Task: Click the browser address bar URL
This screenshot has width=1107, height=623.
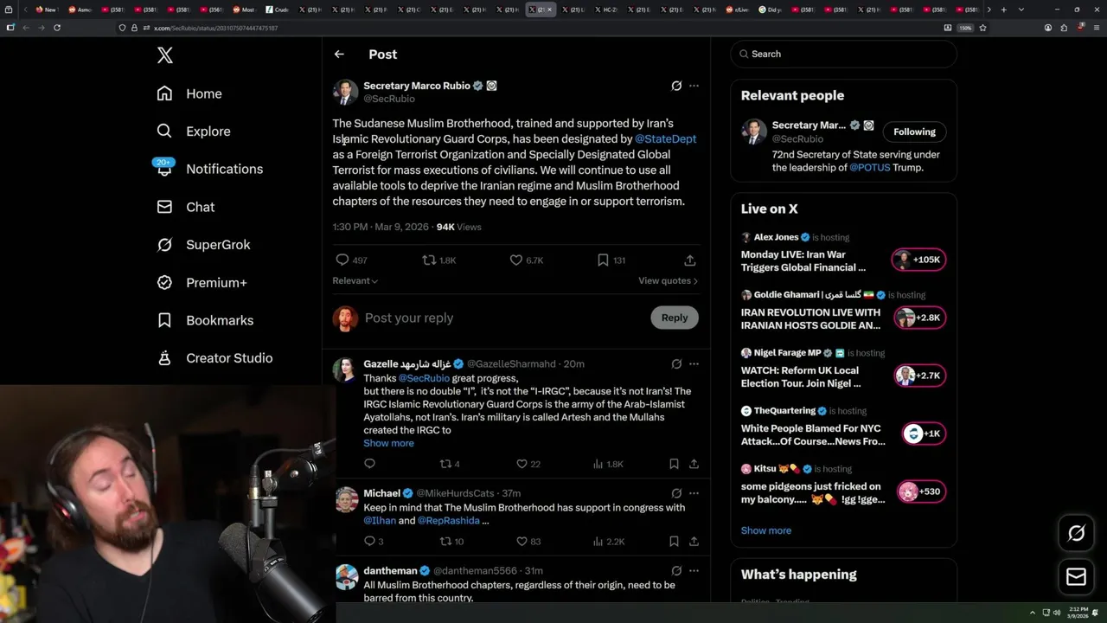Action: [215, 28]
